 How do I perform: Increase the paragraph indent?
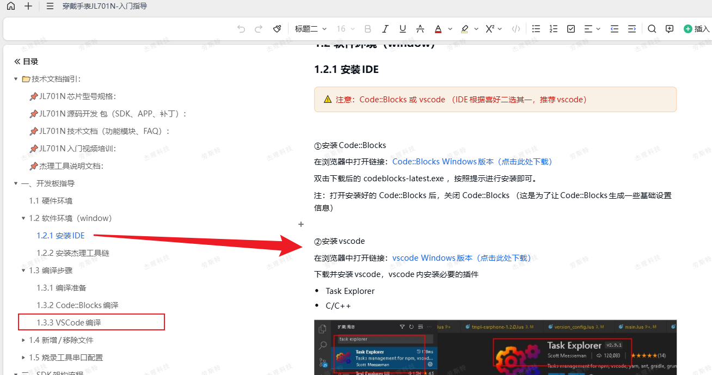[632, 29]
